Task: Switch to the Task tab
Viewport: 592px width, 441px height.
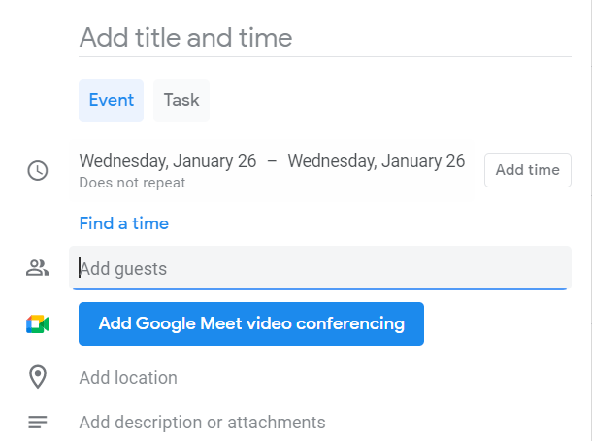Action: coord(181,100)
